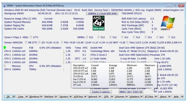Click the Sensor ADM1026 label
The image size is (187, 103).
[13, 43]
